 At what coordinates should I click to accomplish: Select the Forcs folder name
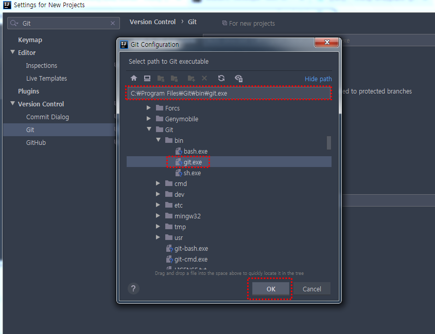click(172, 108)
